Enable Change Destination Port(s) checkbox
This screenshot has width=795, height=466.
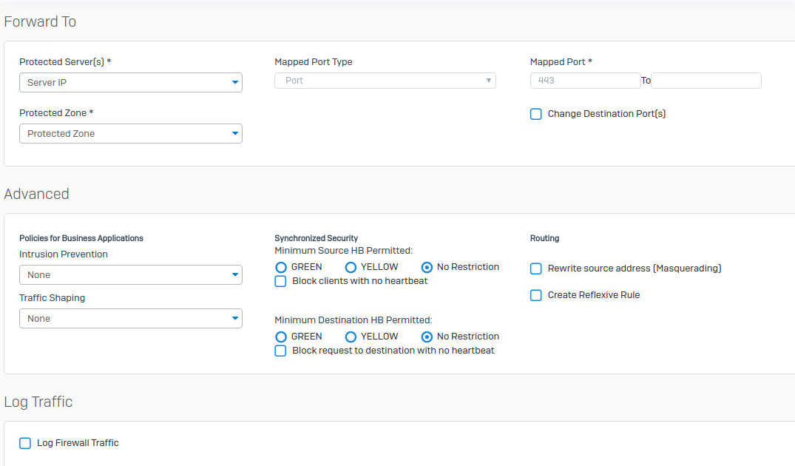(x=536, y=114)
